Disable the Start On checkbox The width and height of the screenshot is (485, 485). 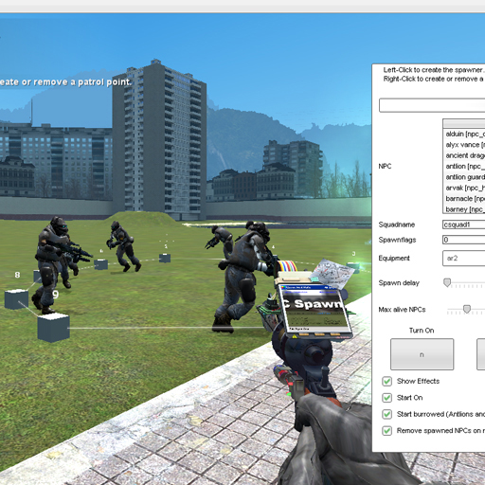386,398
